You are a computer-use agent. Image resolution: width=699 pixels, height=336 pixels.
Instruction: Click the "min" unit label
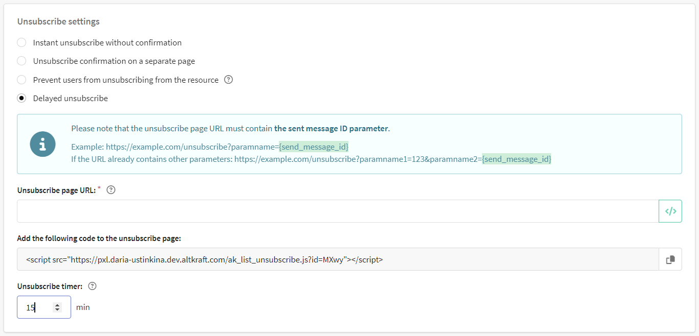coord(83,307)
